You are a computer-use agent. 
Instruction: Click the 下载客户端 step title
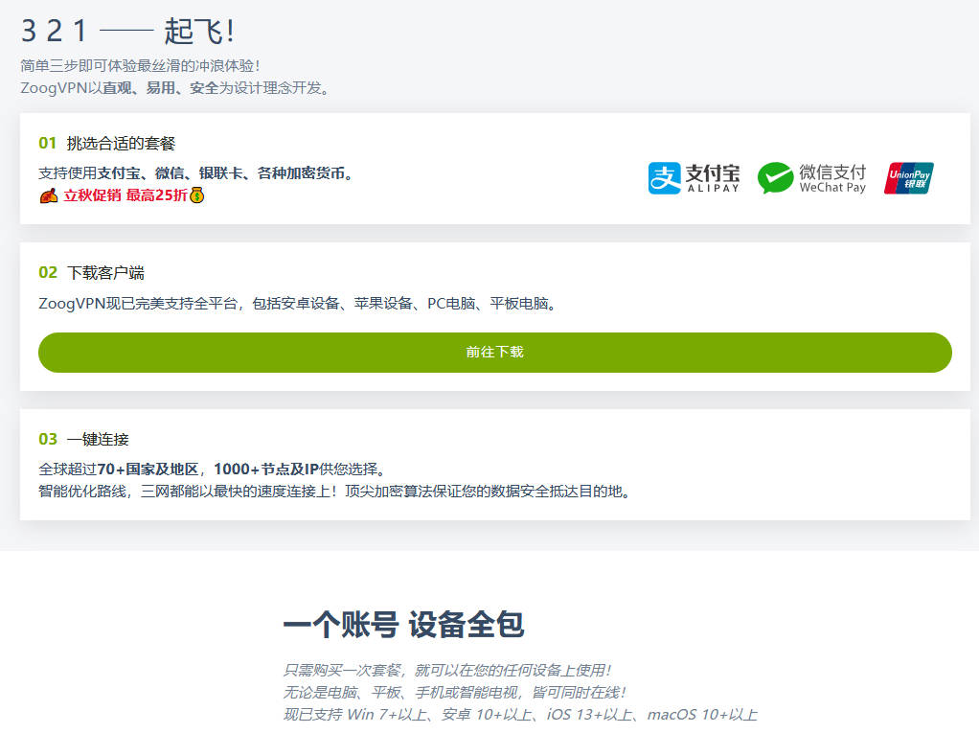click(x=105, y=273)
